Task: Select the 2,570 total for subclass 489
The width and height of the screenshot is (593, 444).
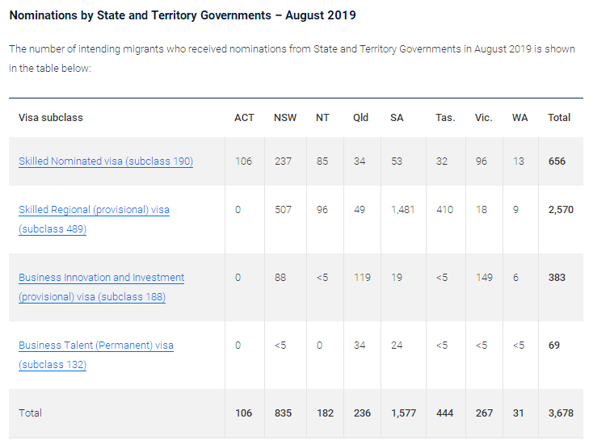Action: pyautogui.click(x=560, y=210)
